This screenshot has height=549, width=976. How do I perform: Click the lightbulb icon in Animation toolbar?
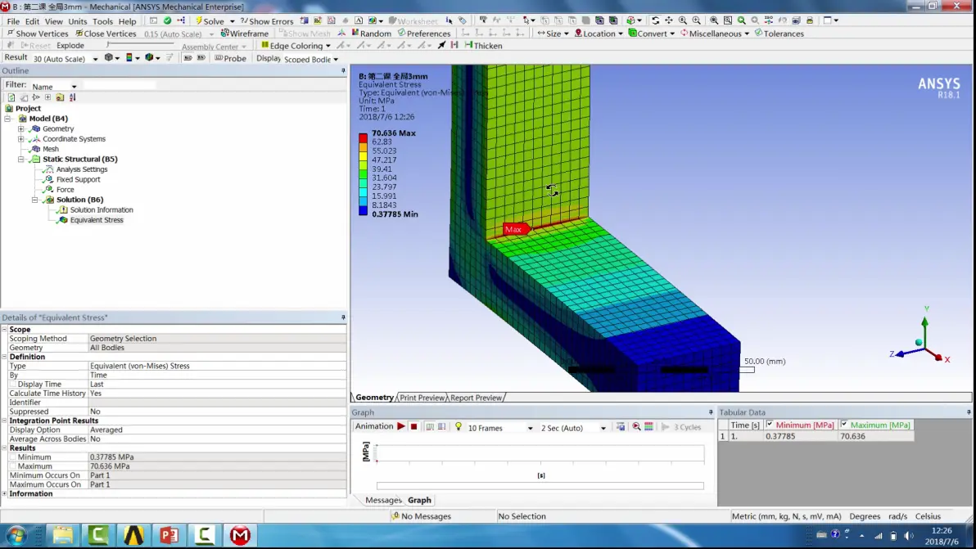tap(459, 426)
